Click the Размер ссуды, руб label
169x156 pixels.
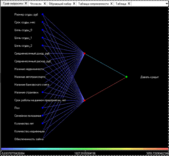(x=26, y=15)
